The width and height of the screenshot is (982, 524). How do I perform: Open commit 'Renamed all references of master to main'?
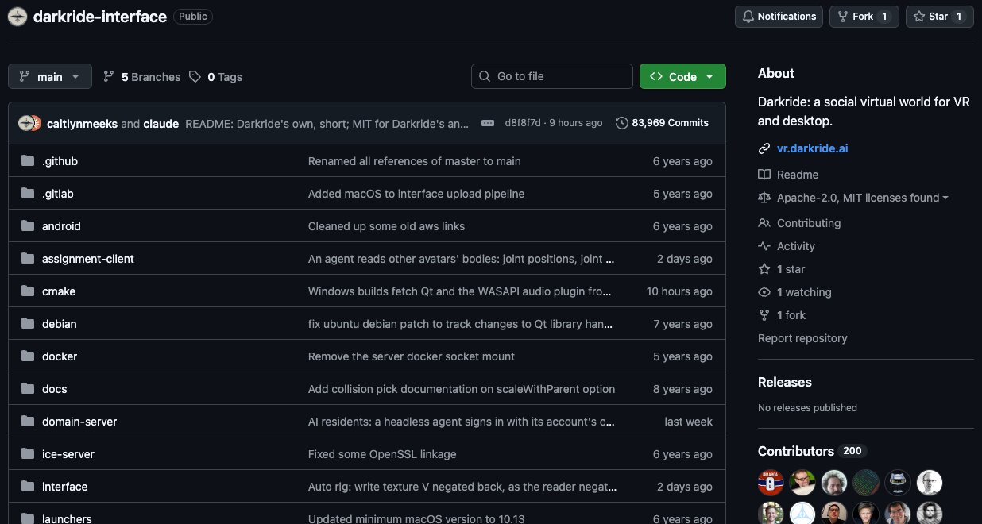pyautogui.click(x=415, y=161)
